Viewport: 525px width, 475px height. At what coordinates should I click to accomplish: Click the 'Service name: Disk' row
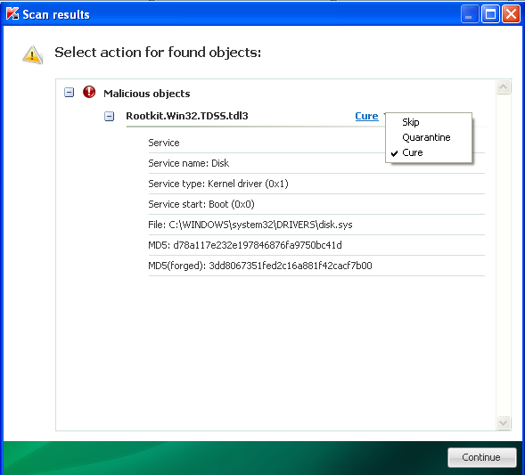coord(316,163)
